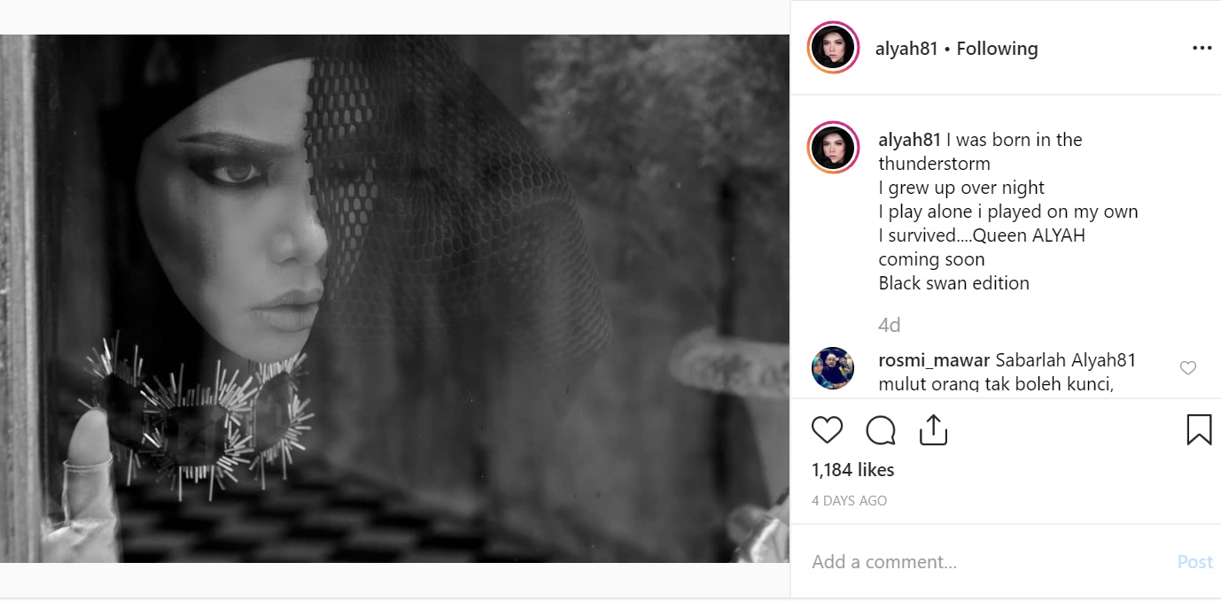Open comments via speech bubble icon
This screenshot has width=1221, height=601.
pyautogui.click(x=880, y=430)
